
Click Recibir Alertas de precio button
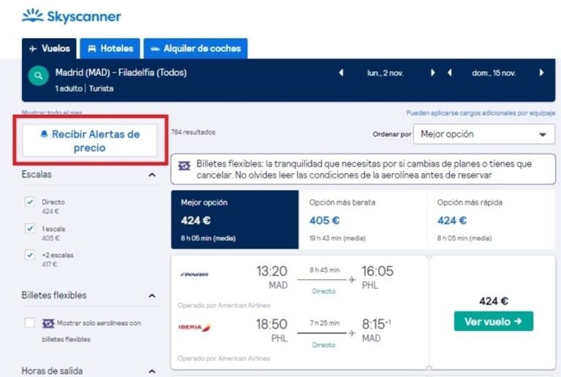pos(90,141)
